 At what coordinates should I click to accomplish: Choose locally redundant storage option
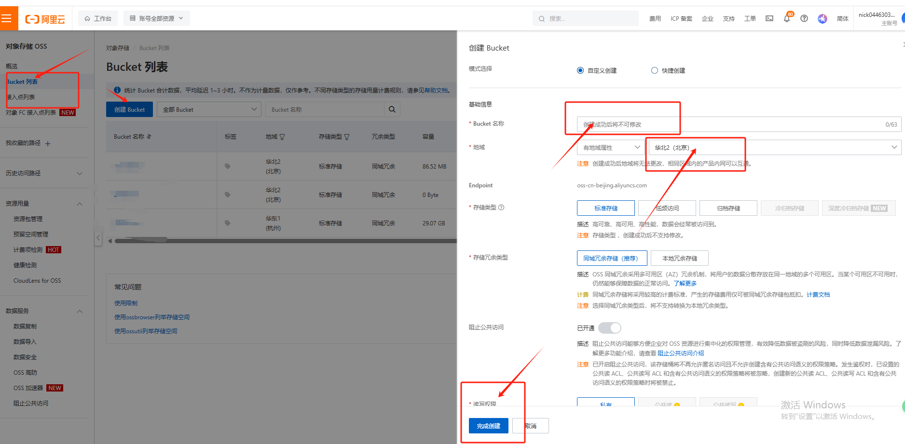pyautogui.click(x=680, y=258)
